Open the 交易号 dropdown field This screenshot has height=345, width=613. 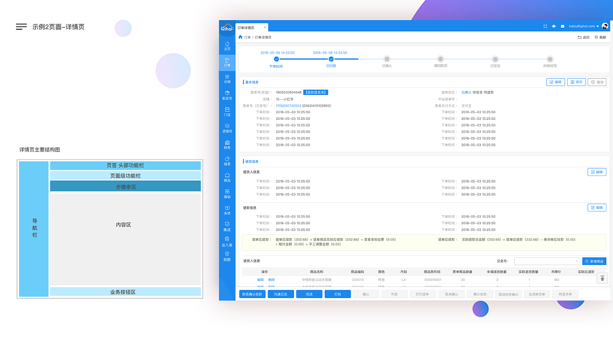[x=547, y=261]
